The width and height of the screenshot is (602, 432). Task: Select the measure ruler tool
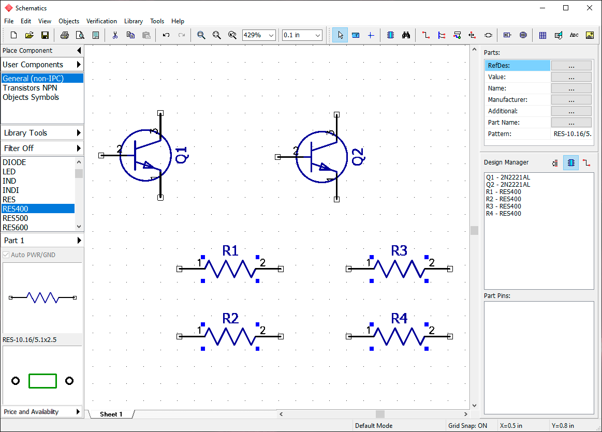click(x=356, y=35)
